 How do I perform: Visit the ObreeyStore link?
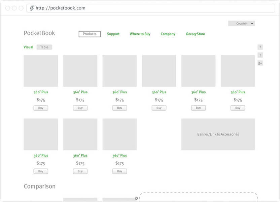[195, 34]
